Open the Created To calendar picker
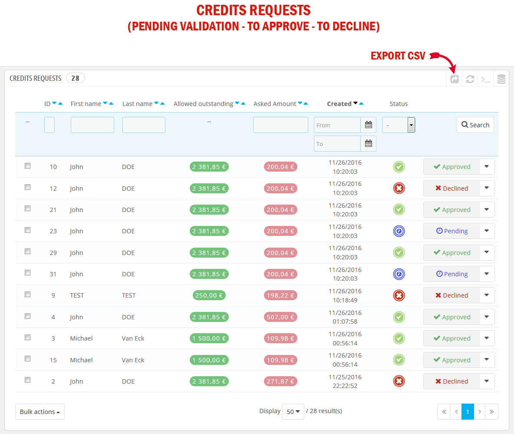 click(368, 144)
